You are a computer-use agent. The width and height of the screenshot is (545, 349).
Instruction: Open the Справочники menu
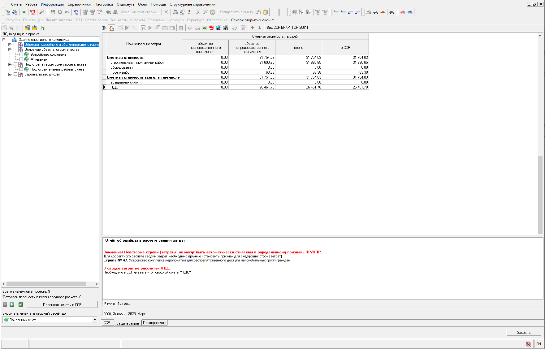79,4
